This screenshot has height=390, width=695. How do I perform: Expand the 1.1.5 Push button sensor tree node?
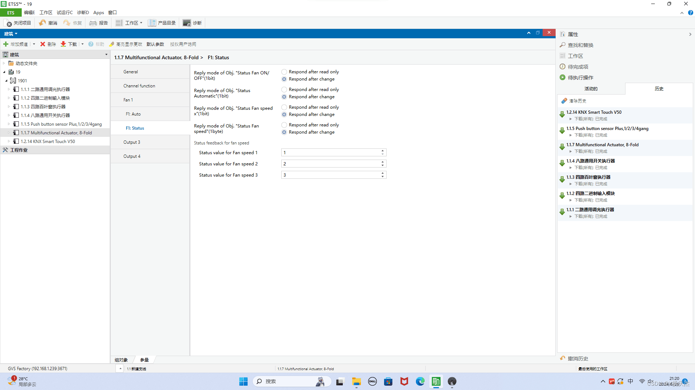tap(9, 124)
